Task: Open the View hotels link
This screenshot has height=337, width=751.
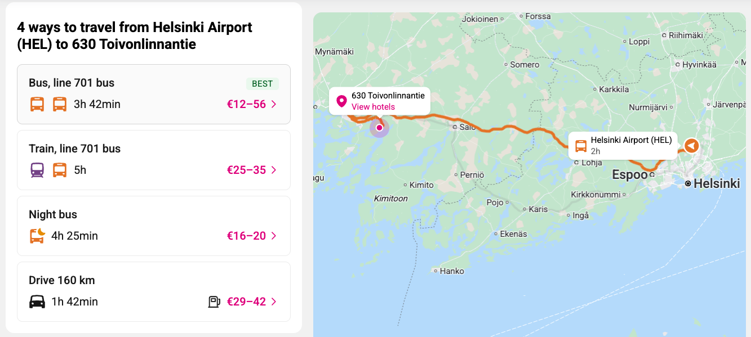Action: [x=373, y=107]
